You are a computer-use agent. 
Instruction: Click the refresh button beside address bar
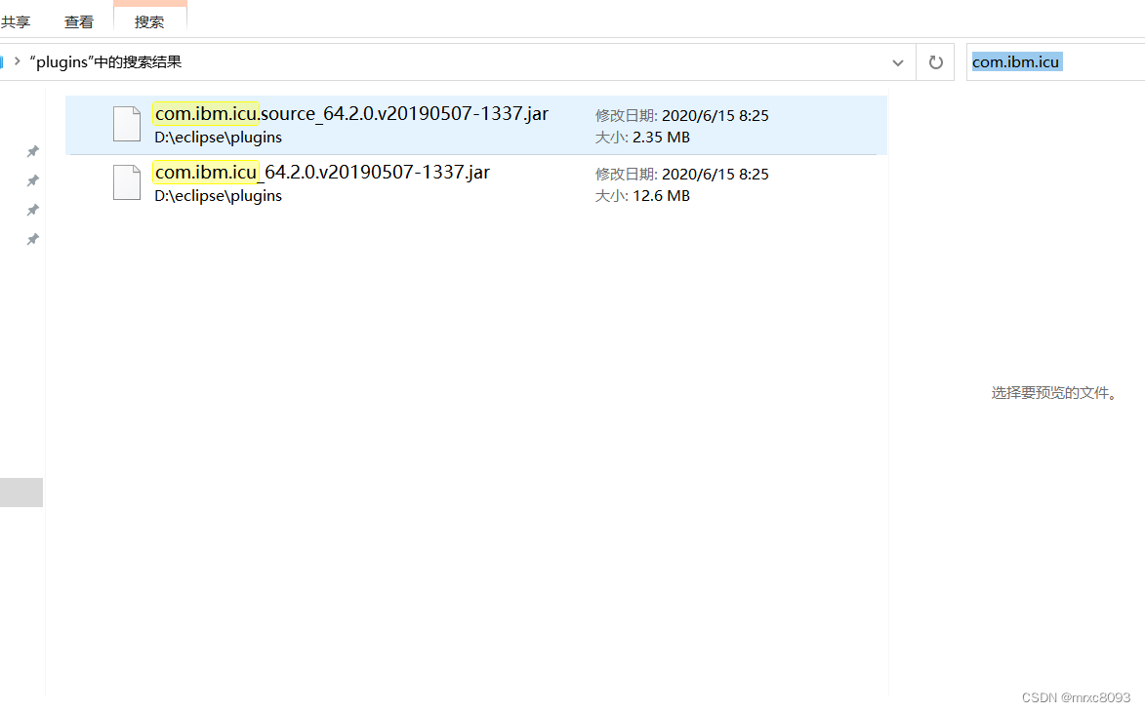(935, 62)
